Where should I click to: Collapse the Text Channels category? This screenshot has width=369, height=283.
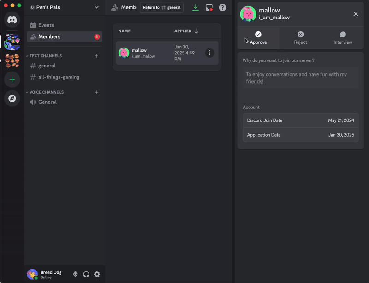(x=45, y=56)
